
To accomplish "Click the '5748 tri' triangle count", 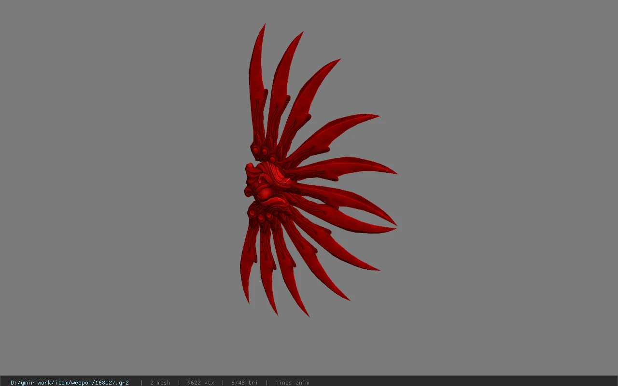I will point(244,383).
